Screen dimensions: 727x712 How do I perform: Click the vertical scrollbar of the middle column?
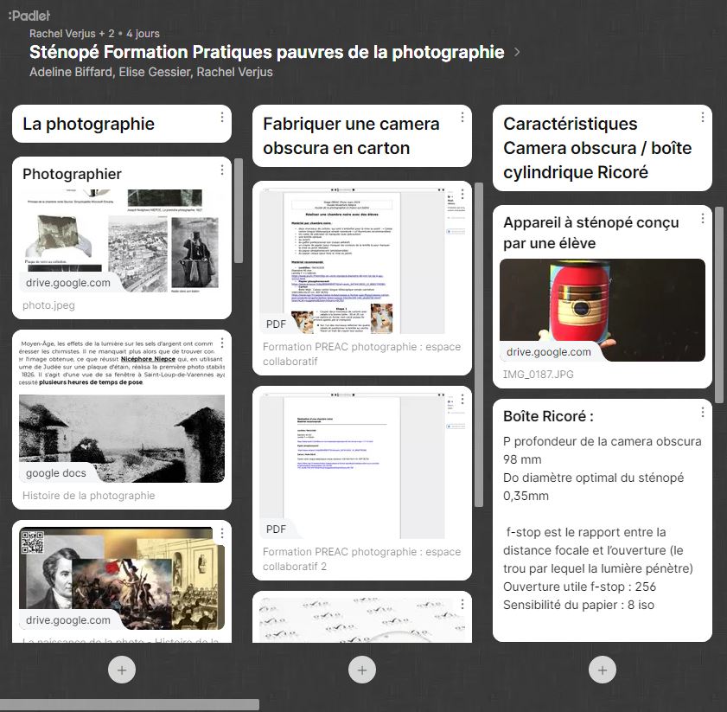click(479, 344)
